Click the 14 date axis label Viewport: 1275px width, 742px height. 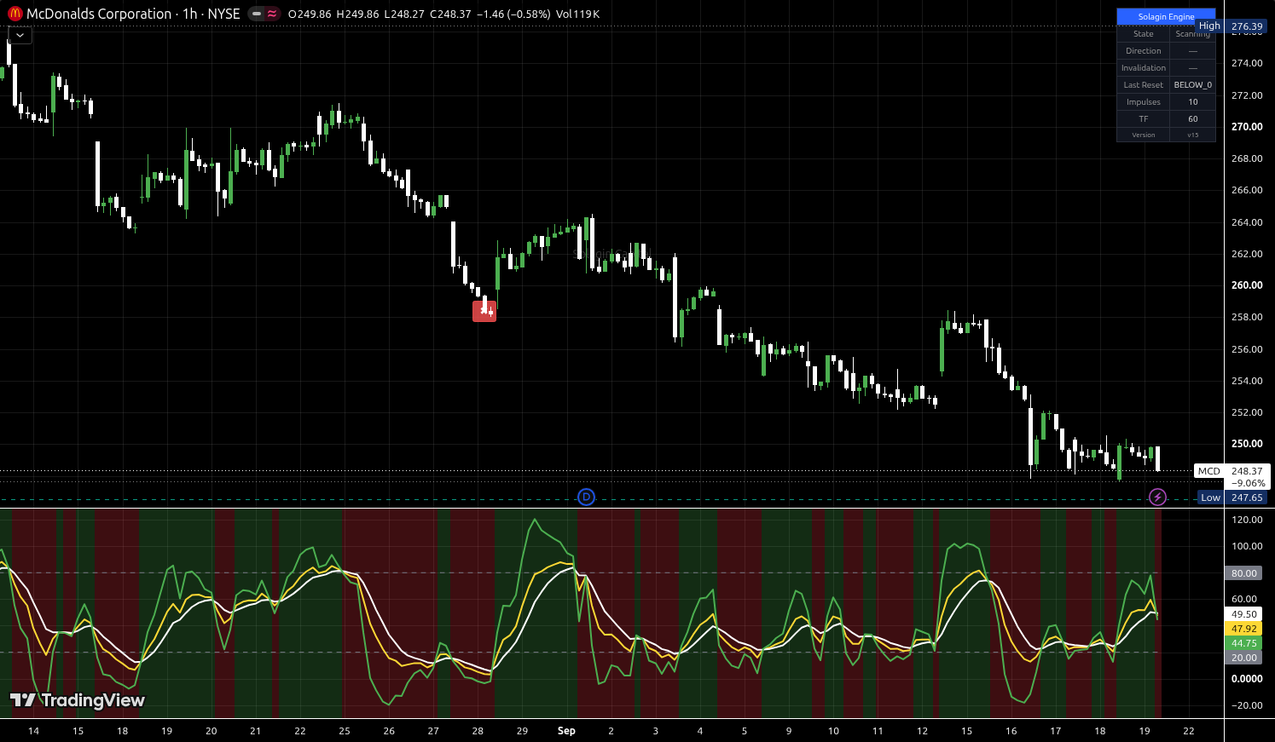(33, 731)
